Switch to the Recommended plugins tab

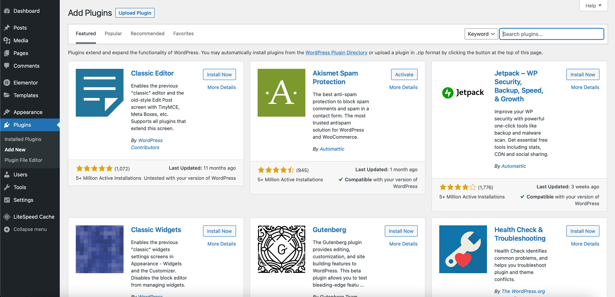coord(147,34)
